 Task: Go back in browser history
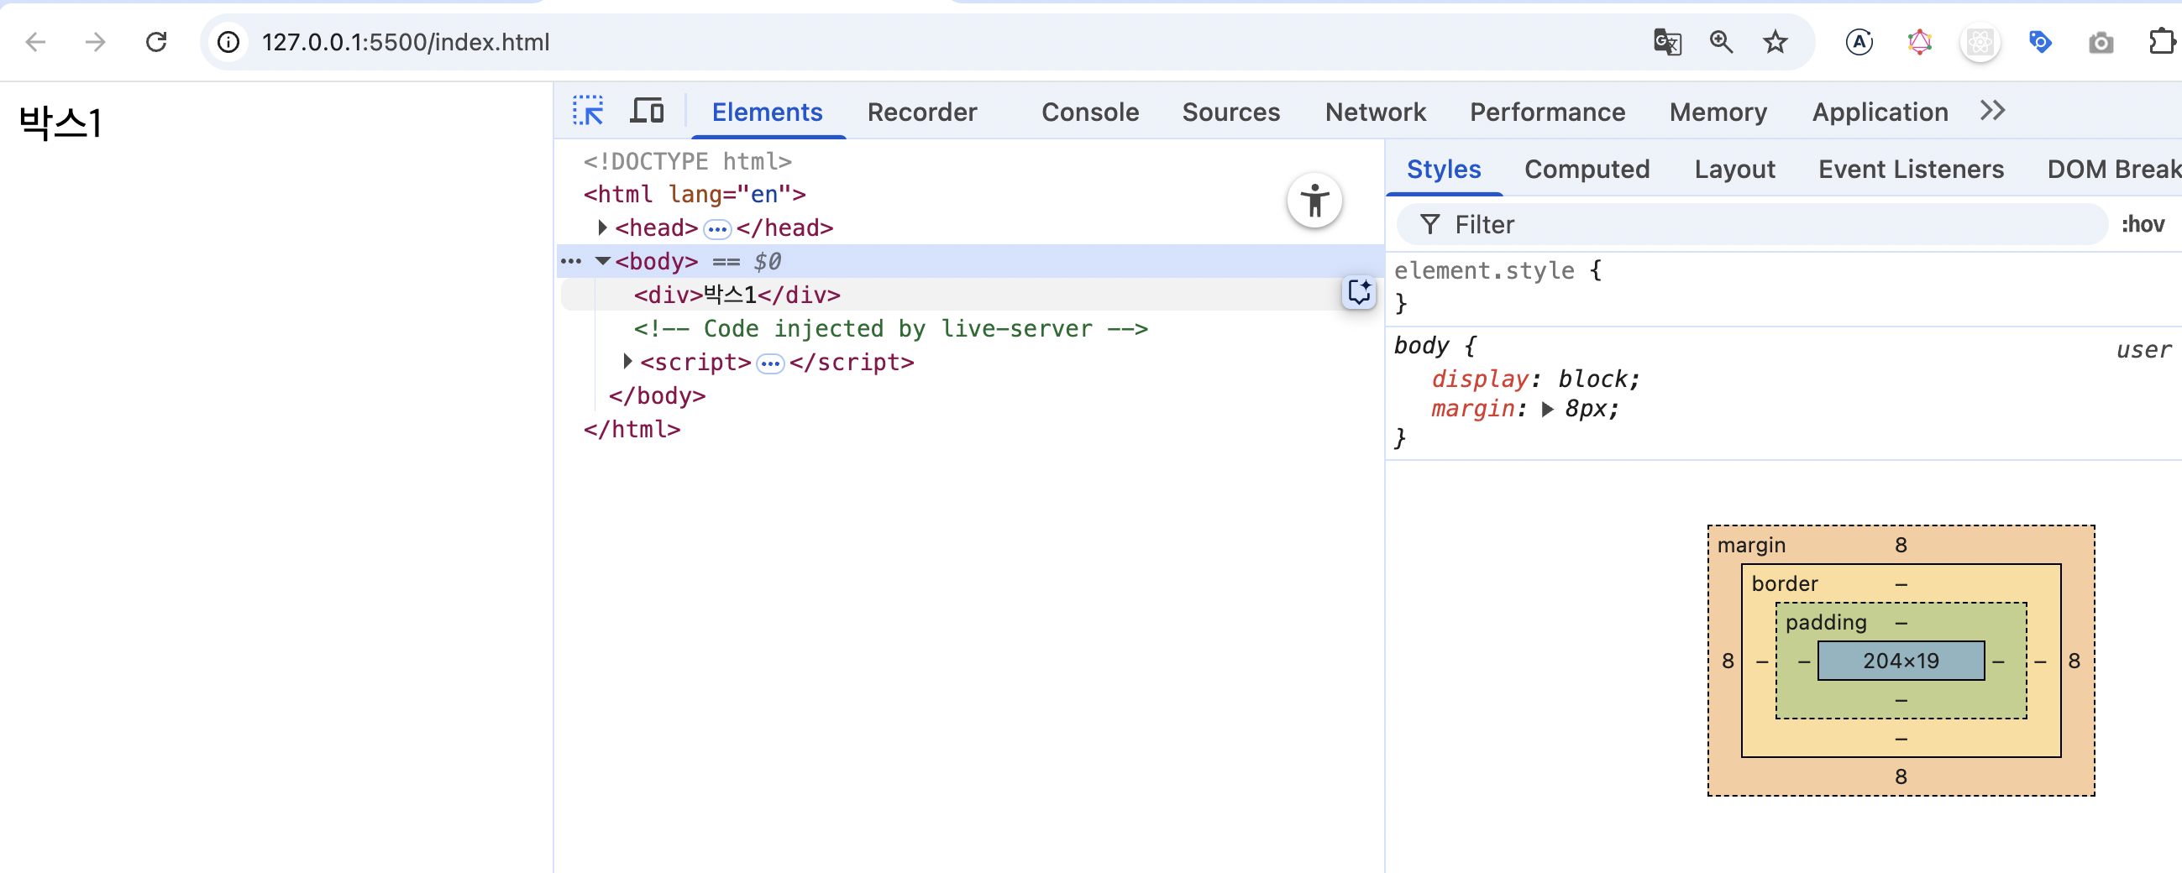tap(35, 42)
